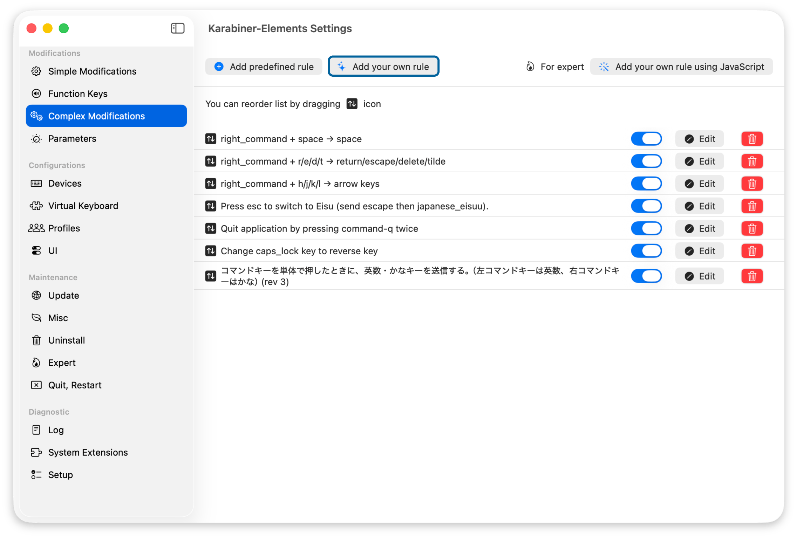Delete the caps_lock reverse key rule

click(752, 251)
